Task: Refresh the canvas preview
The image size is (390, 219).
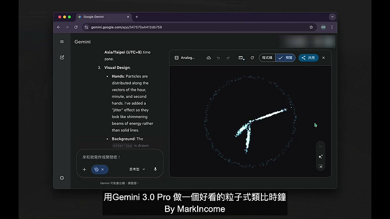Action: tap(252, 58)
